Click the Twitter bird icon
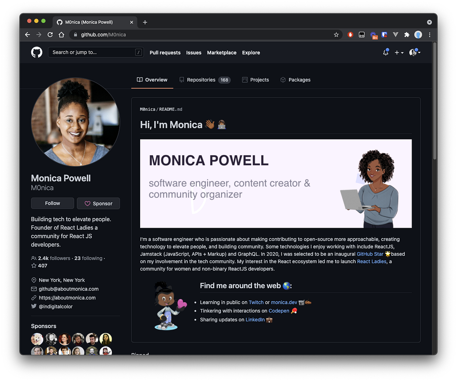This screenshot has height=381, width=457. (34, 306)
